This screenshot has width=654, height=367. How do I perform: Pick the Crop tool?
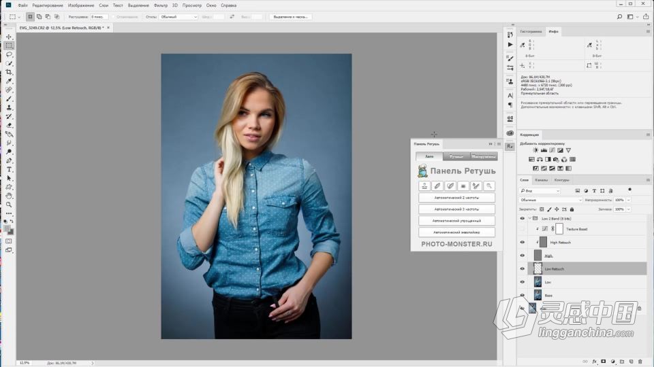pyautogui.click(x=9, y=72)
